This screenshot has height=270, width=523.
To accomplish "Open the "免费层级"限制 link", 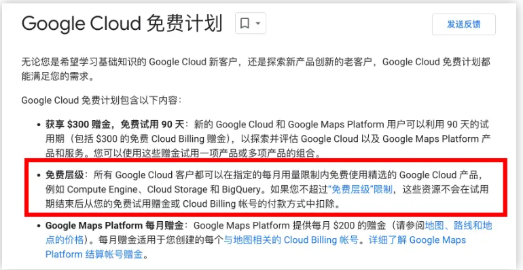I will point(360,190).
